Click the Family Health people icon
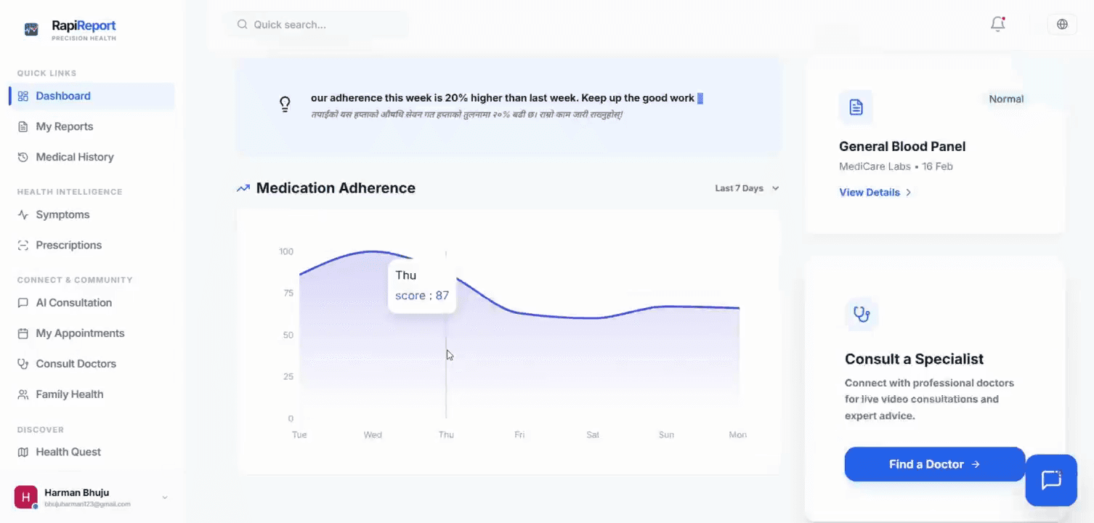 (23, 394)
